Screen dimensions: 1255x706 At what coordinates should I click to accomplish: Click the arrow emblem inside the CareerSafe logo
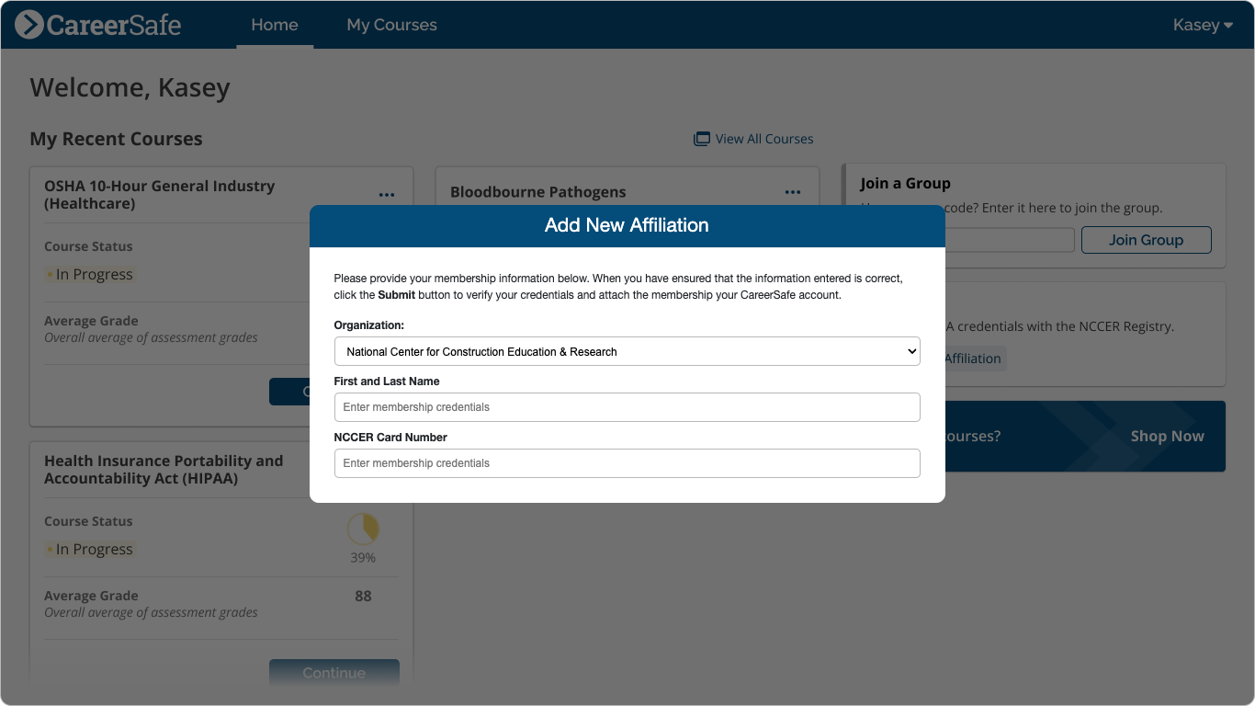[31, 25]
